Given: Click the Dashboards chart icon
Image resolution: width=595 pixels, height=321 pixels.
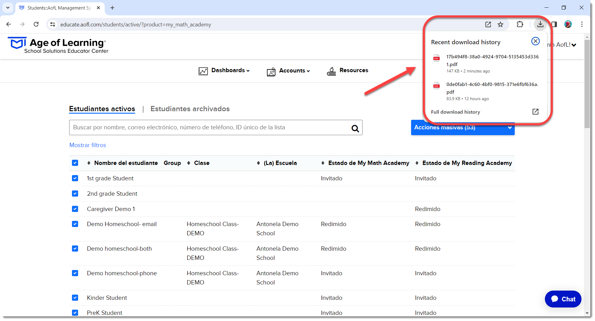Looking at the screenshot, I should (203, 71).
